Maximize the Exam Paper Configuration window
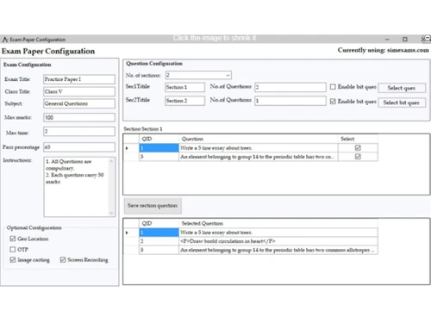431x323 pixels. pos(405,39)
